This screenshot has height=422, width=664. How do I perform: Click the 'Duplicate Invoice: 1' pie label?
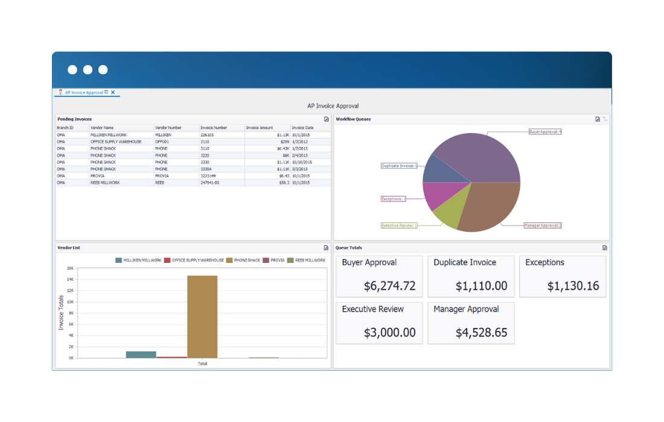point(400,166)
